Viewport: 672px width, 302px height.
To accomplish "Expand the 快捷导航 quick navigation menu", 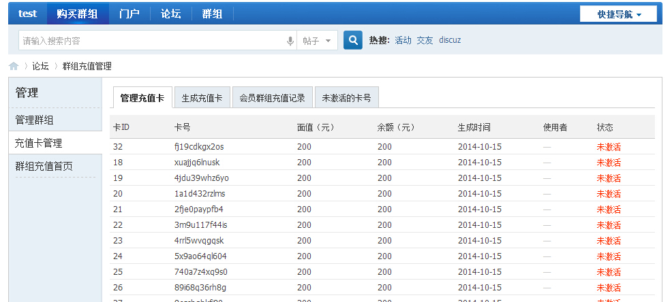I will point(618,14).
